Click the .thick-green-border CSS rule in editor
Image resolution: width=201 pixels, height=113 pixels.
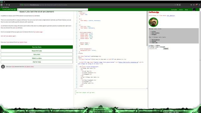click(86, 36)
